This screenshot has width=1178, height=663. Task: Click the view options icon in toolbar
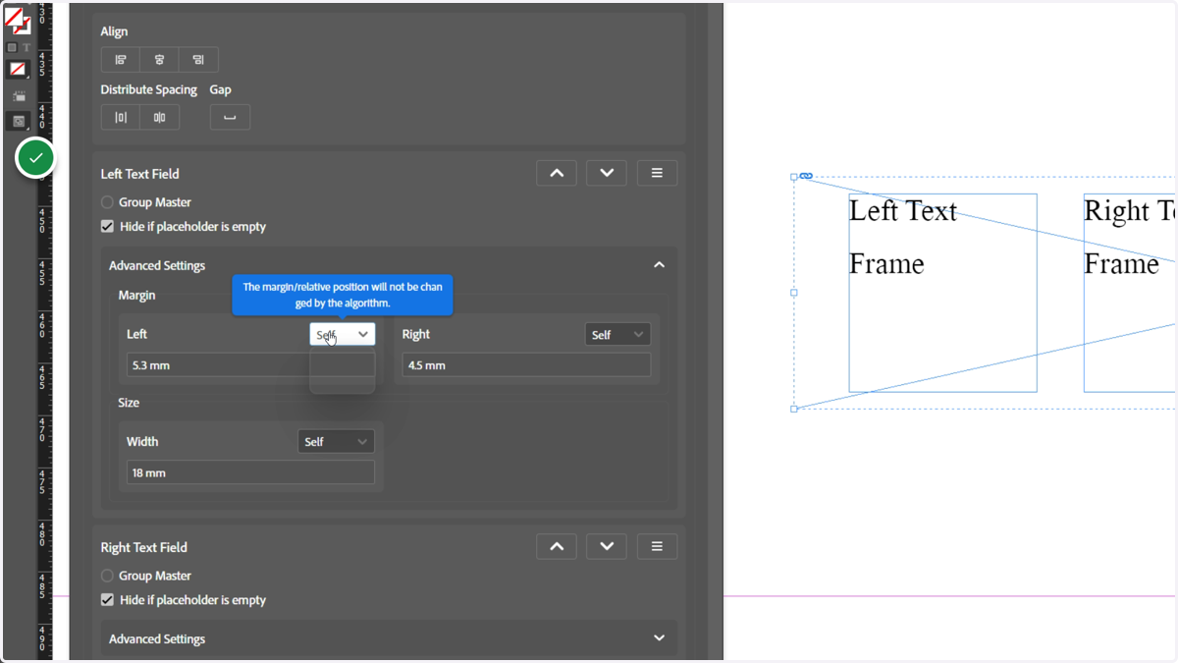[x=19, y=96]
